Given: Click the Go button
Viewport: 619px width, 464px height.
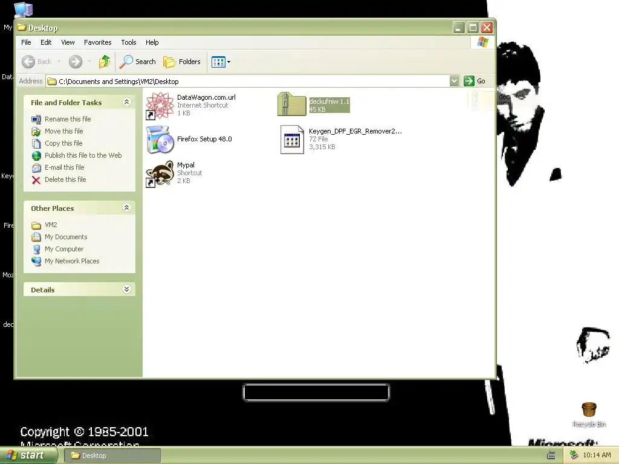Looking at the screenshot, I should click(475, 81).
